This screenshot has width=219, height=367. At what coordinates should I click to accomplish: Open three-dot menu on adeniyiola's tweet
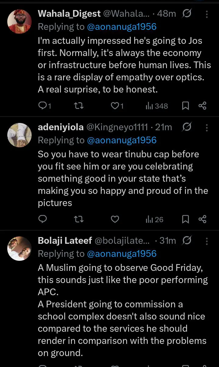tap(207, 128)
